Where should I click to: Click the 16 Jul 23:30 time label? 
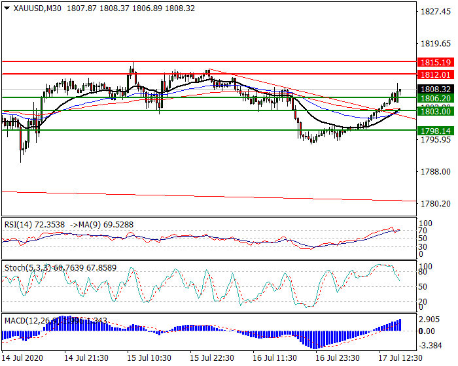coord(338,358)
